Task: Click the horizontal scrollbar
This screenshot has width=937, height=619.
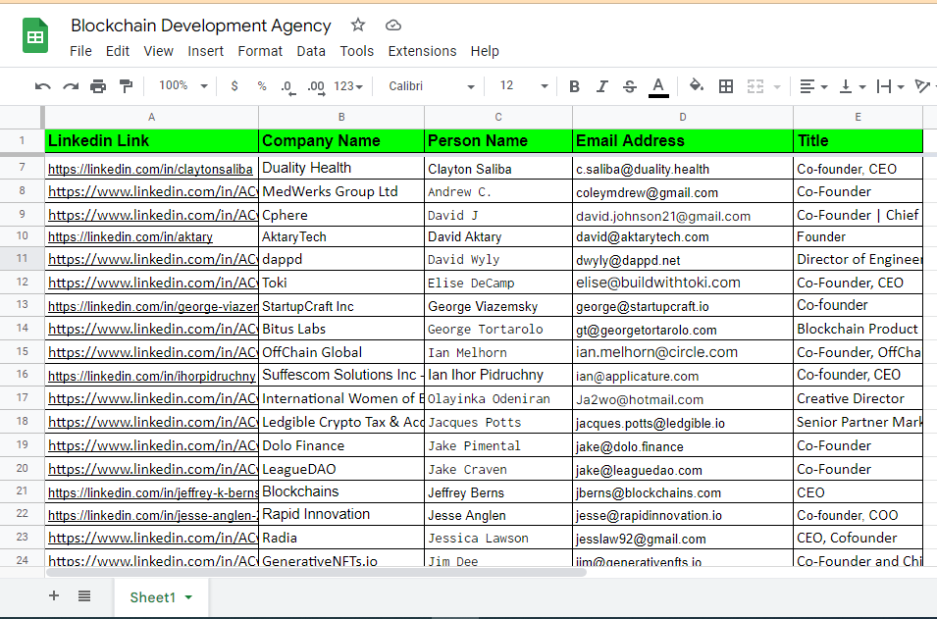Action: pos(316,572)
